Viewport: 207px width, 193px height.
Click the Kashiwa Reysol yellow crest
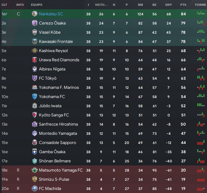pos(35,51)
